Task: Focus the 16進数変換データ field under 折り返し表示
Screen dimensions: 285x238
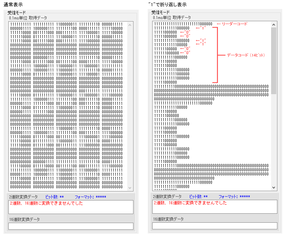Action: click(215, 226)
